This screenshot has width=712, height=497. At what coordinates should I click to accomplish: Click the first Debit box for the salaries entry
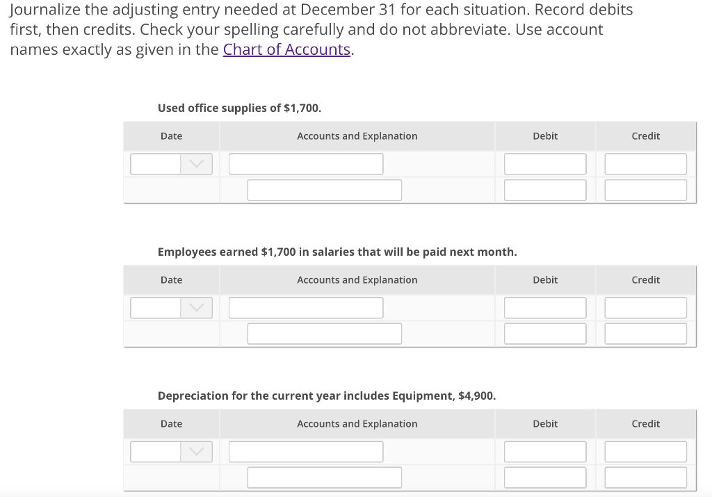[544, 307]
